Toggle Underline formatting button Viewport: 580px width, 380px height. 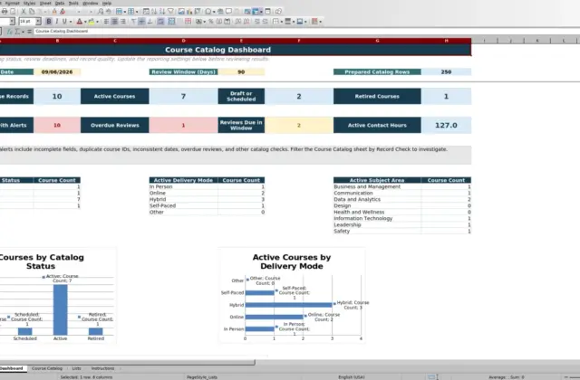click(x=64, y=22)
